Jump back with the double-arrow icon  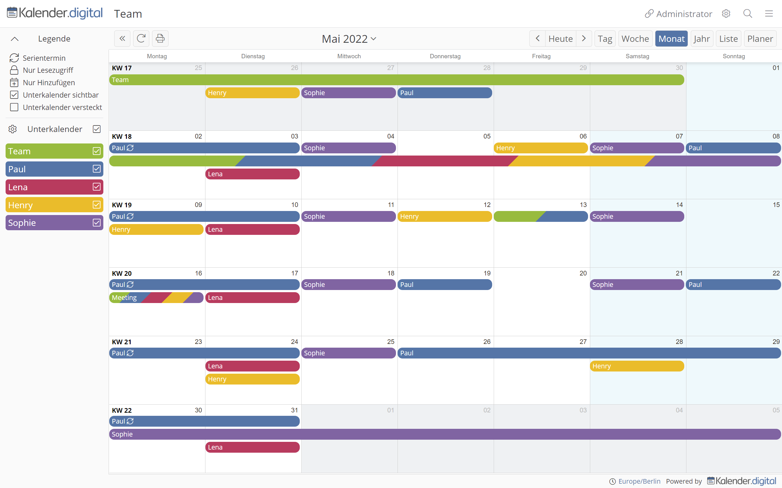(x=122, y=38)
